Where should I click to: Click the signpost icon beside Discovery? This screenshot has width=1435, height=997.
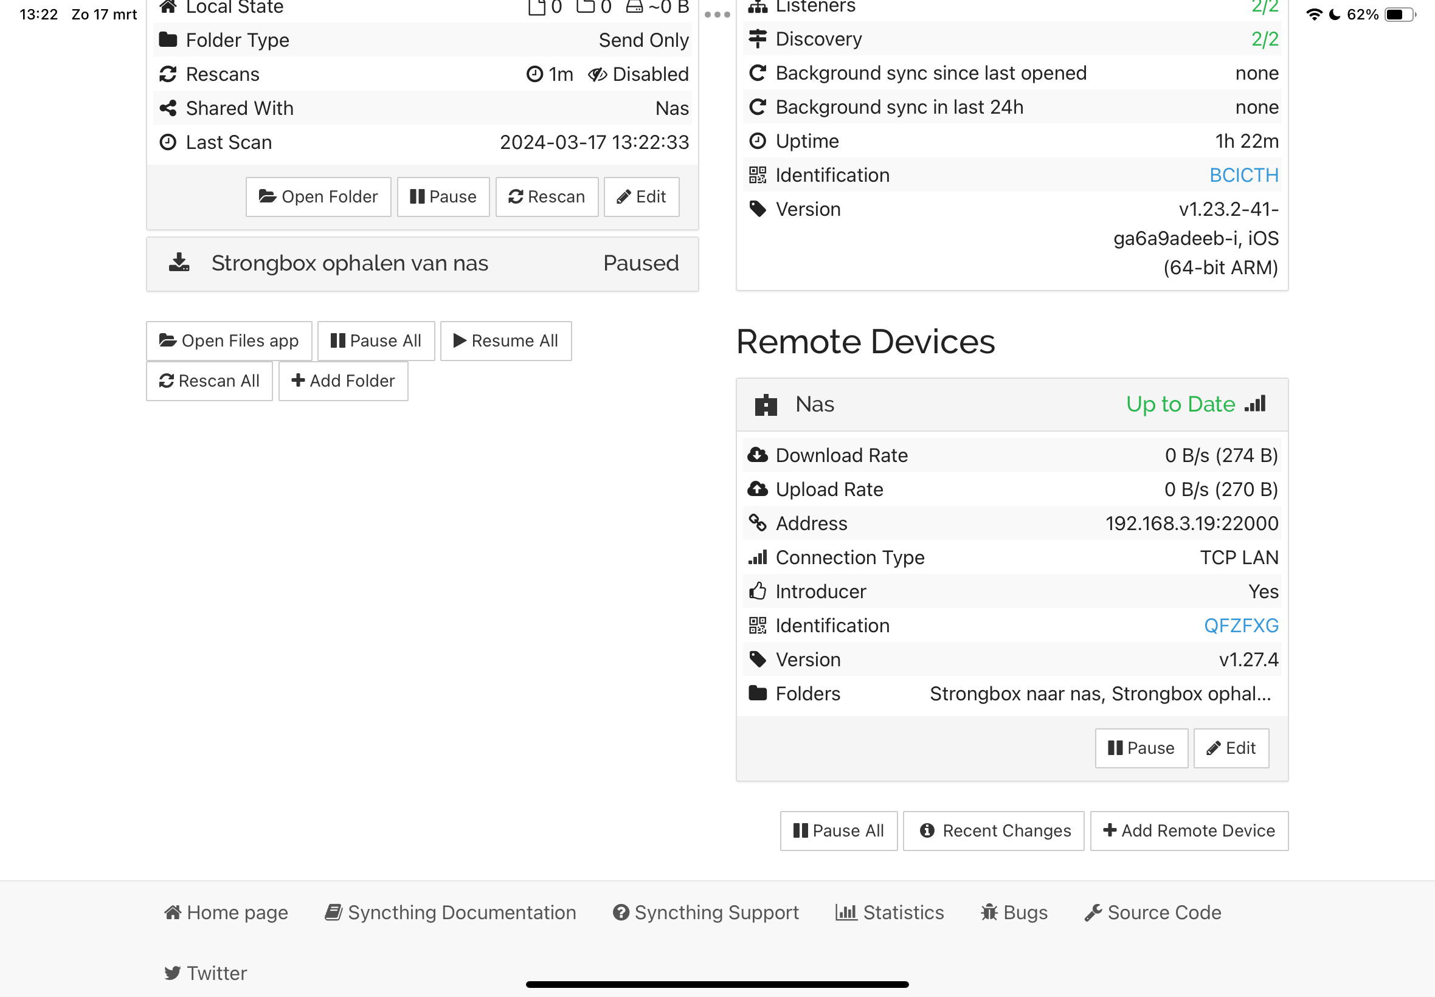758,39
